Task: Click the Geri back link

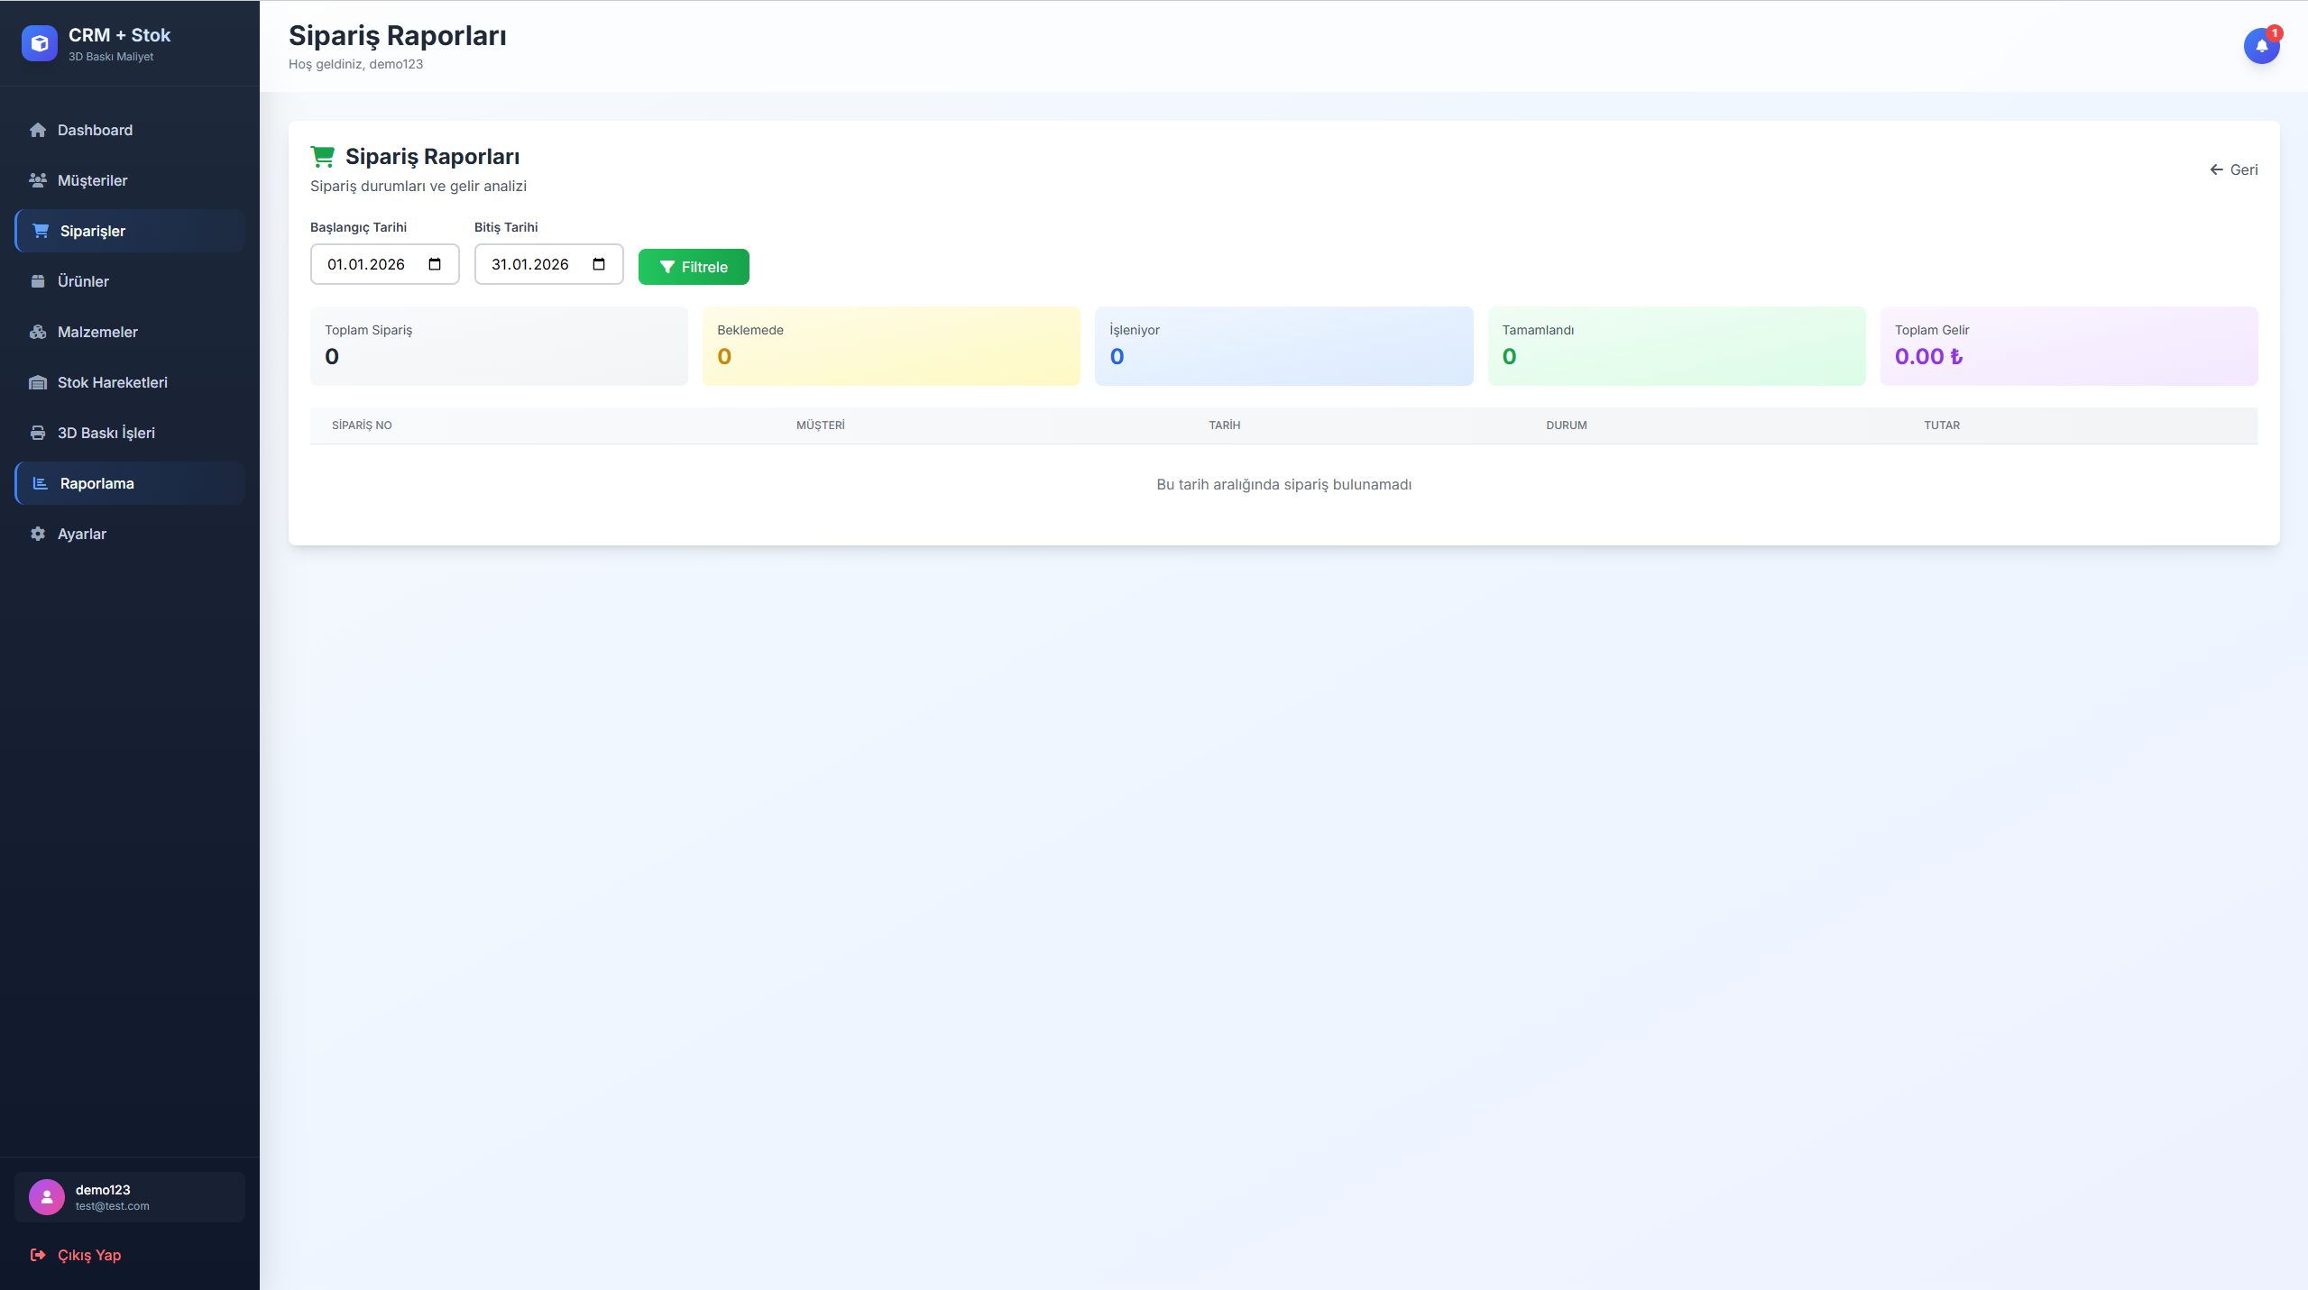Action: pos(2234,169)
